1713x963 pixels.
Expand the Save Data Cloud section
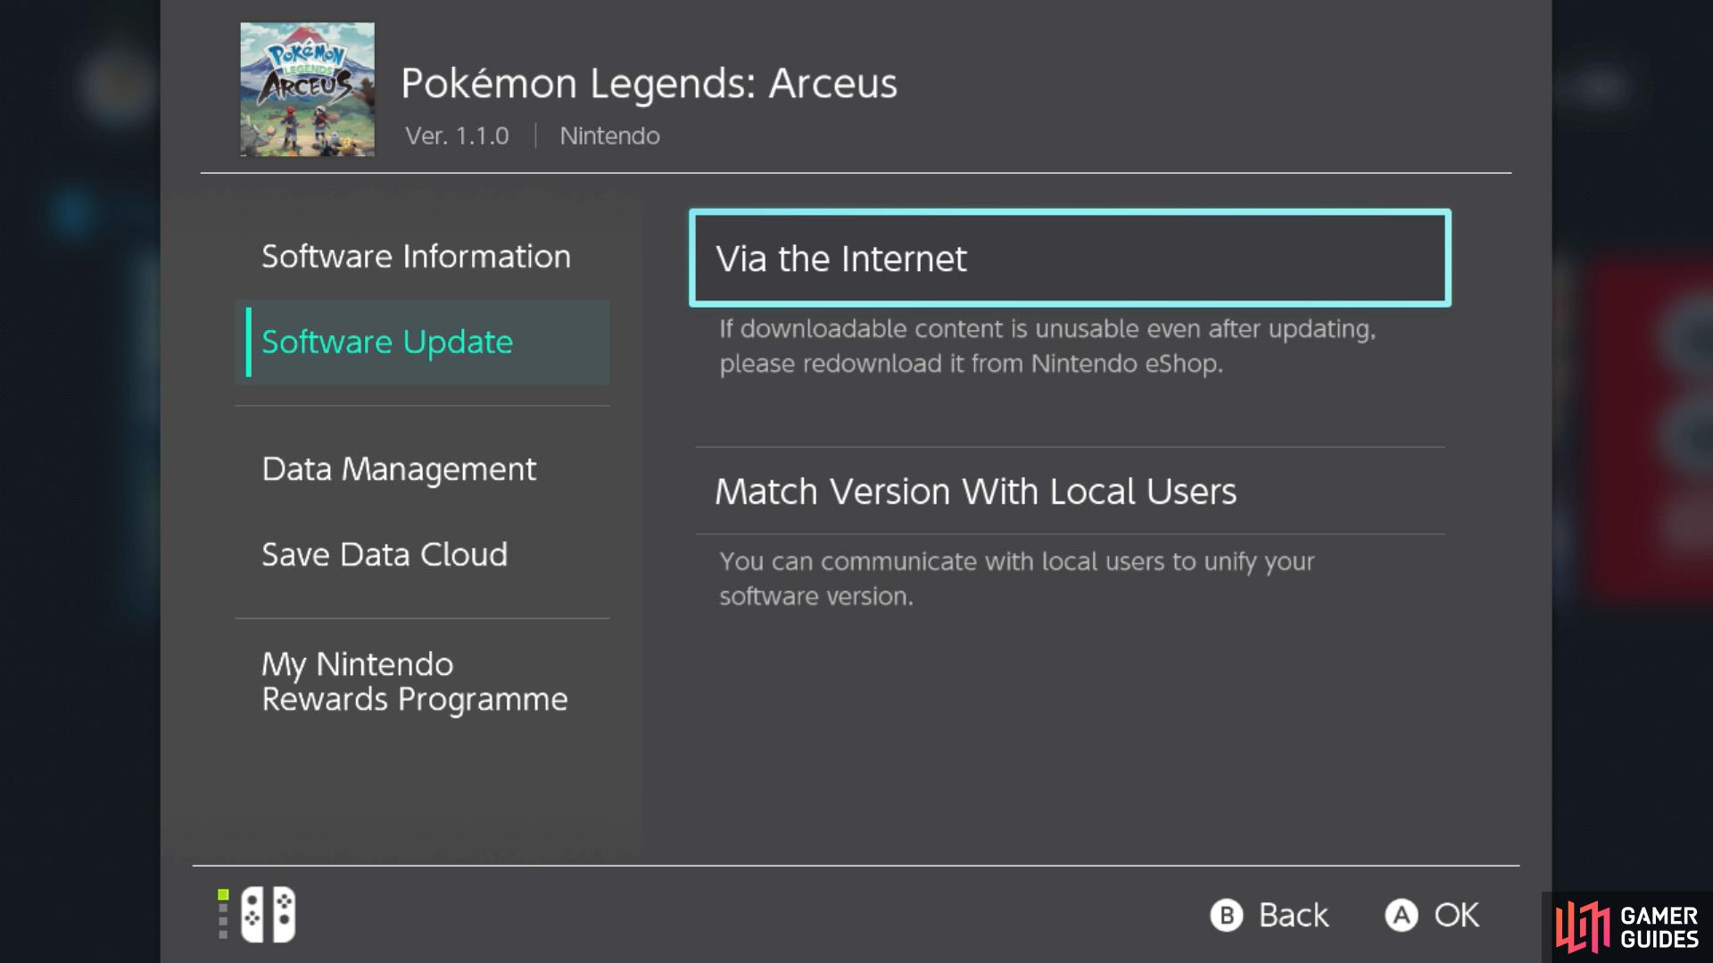[x=383, y=554]
